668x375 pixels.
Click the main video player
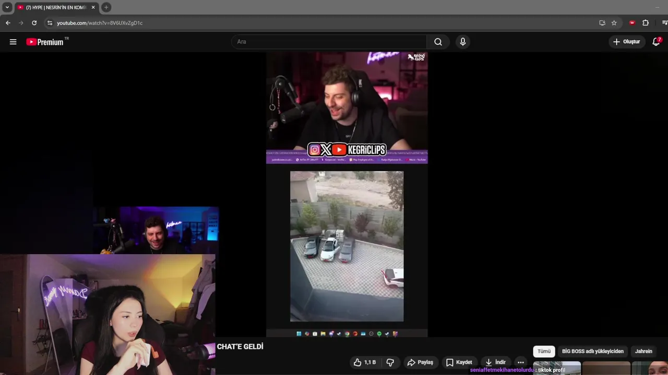[347, 194]
